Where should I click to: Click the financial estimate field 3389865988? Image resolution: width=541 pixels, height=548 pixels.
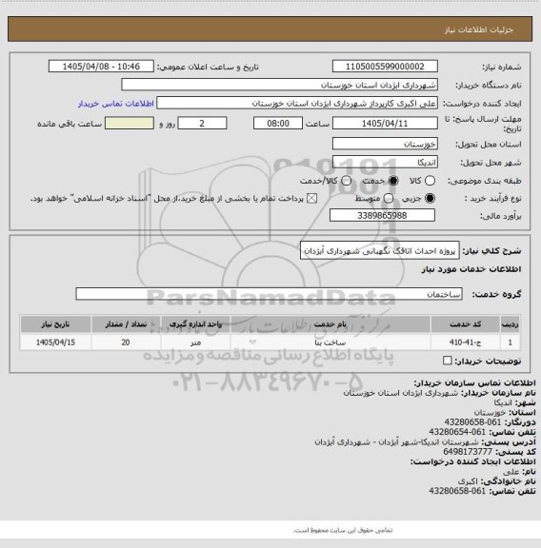pyautogui.click(x=382, y=215)
